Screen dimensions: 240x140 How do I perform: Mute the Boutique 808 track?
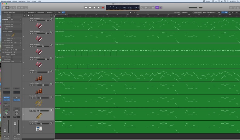[31, 124]
